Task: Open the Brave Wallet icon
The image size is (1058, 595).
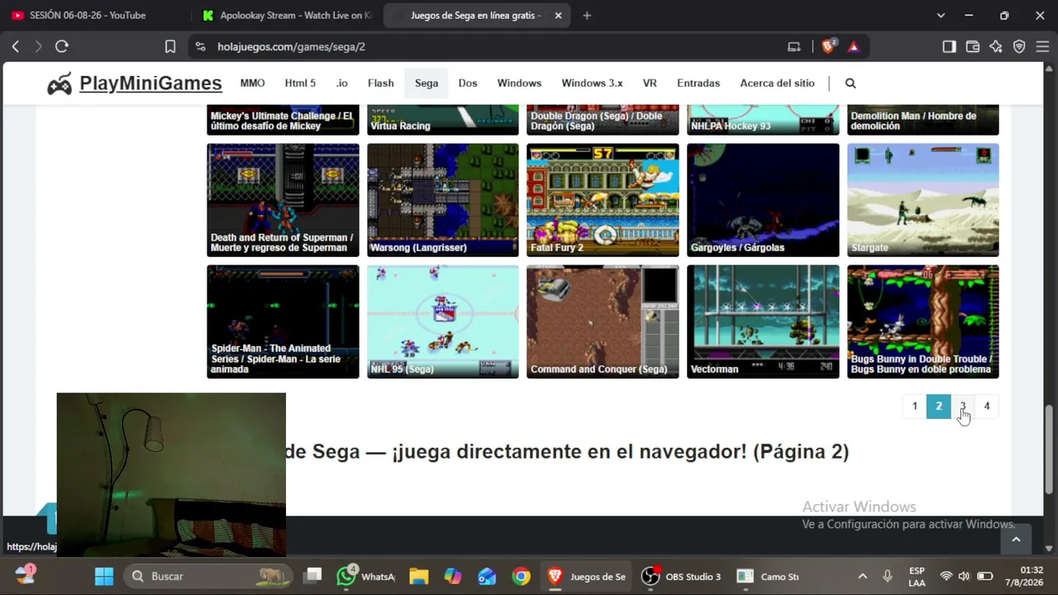Action: [x=972, y=47]
